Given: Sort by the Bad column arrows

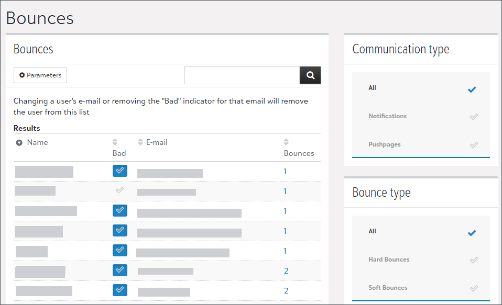Looking at the screenshot, I should pos(115,142).
